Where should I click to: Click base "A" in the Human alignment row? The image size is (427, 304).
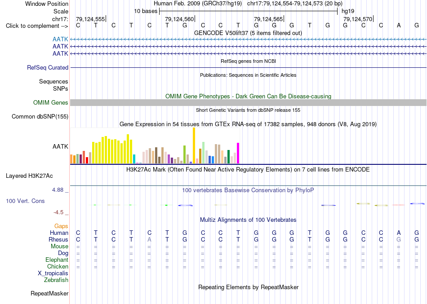pyautogui.click(x=399, y=233)
